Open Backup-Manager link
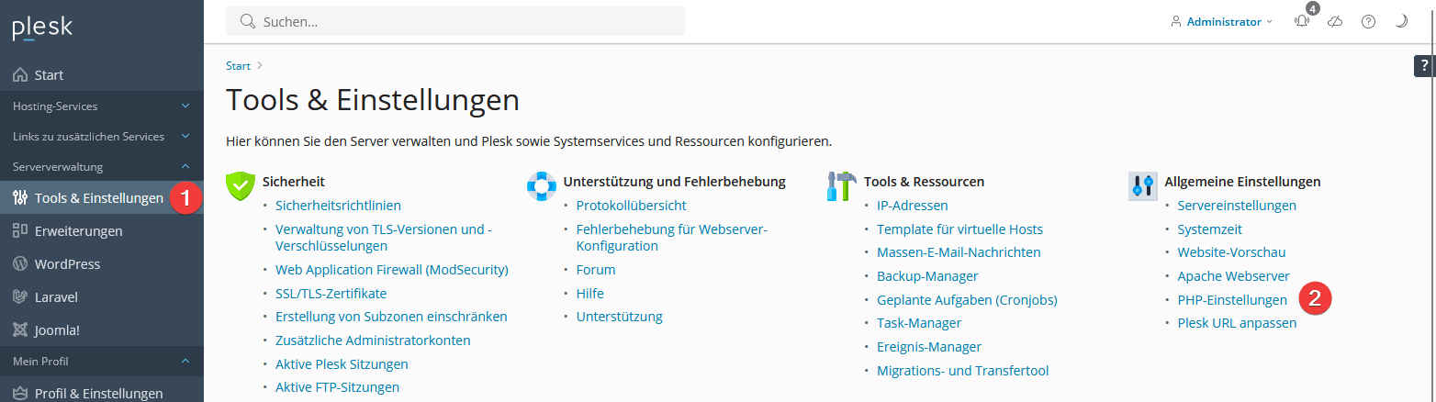Image resolution: width=1436 pixels, height=402 pixels. (x=927, y=276)
